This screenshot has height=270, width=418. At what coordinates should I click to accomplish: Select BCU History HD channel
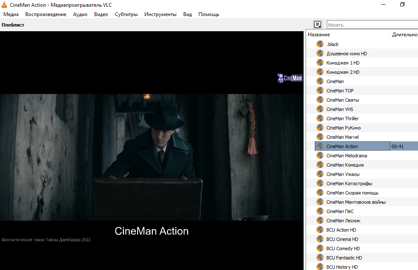tap(342, 267)
